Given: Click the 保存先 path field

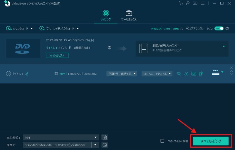Looking at the screenshot, I should 57,145.
